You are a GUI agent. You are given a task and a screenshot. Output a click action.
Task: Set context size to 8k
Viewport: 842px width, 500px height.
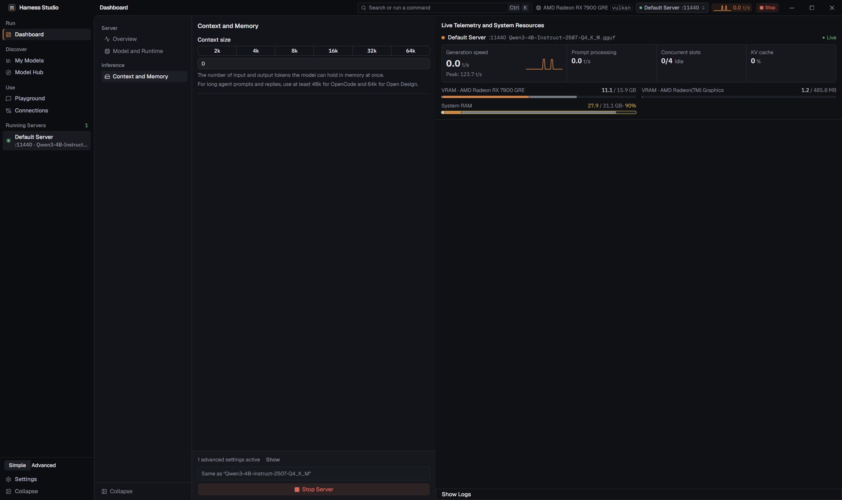coord(295,51)
